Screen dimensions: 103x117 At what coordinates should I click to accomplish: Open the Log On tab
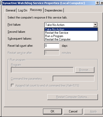[x=23, y=10]
